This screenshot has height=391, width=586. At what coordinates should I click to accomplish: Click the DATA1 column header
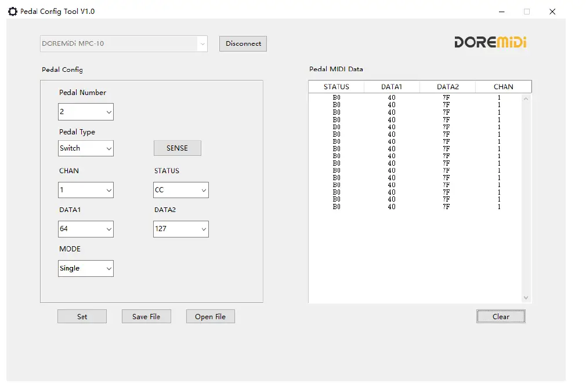pyautogui.click(x=392, y=86)
